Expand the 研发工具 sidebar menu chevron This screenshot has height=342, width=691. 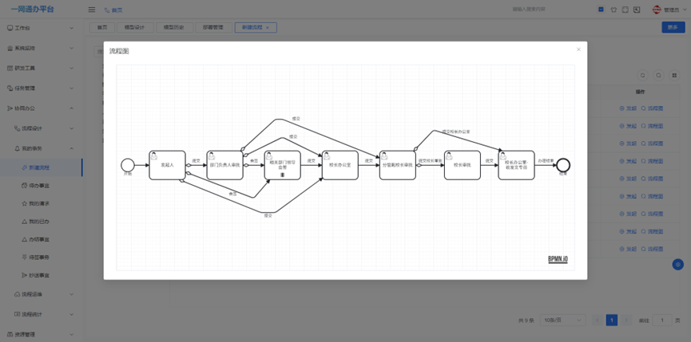tap(72, 68)
